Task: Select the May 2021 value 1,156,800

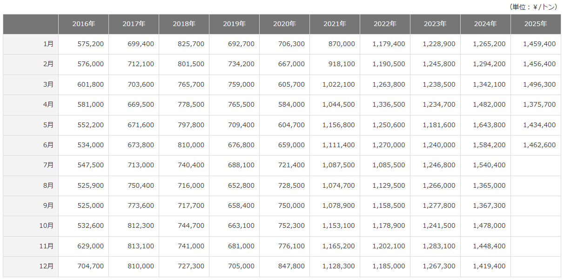Action: pos(338,125)
